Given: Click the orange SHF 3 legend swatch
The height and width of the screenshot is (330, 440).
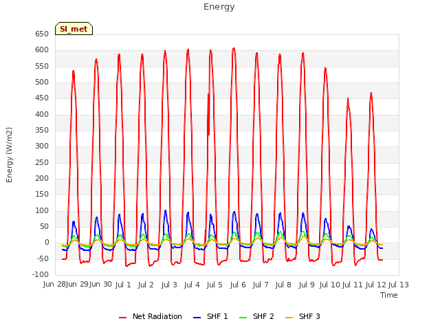Looking at the screenshot, I should pos(289,318).
